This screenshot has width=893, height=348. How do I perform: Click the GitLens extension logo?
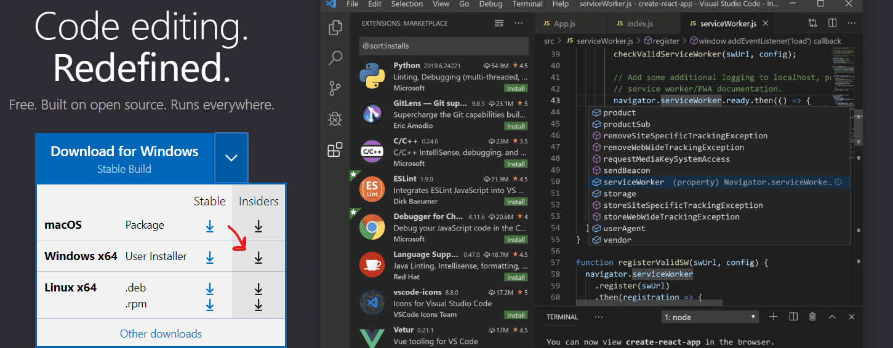click(372, 114)
